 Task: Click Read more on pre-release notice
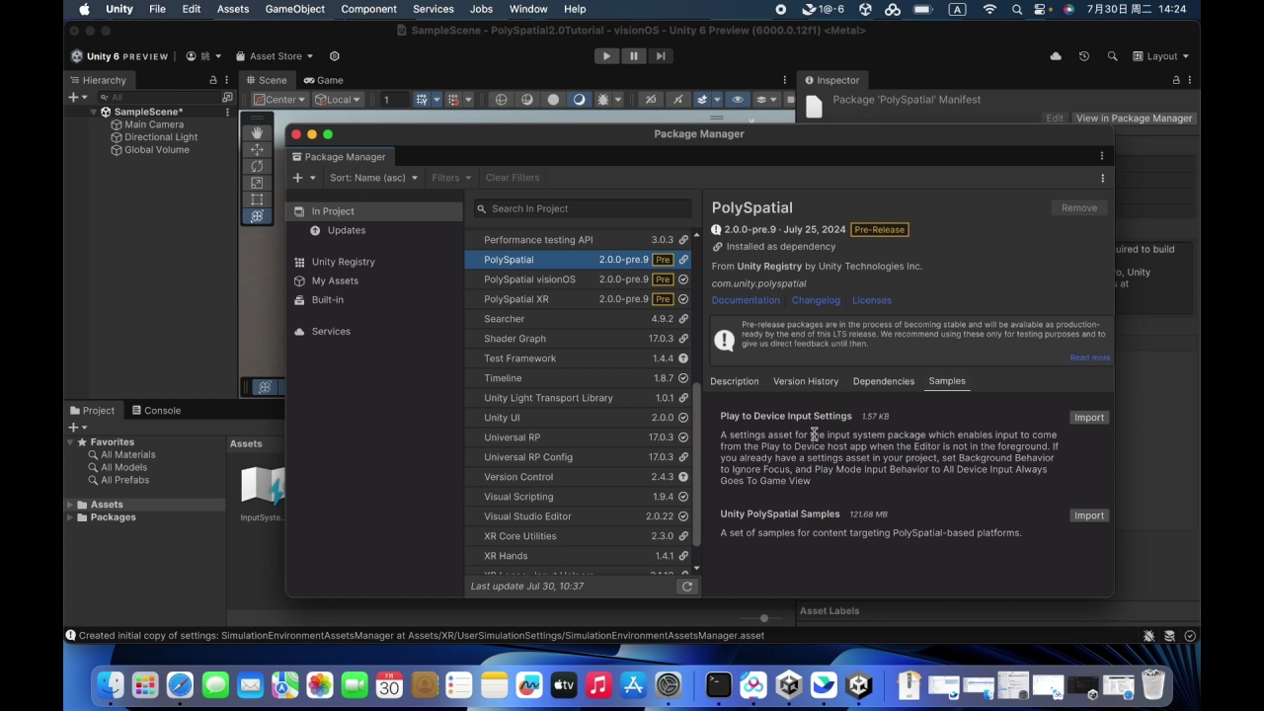tap(1090, 357)
